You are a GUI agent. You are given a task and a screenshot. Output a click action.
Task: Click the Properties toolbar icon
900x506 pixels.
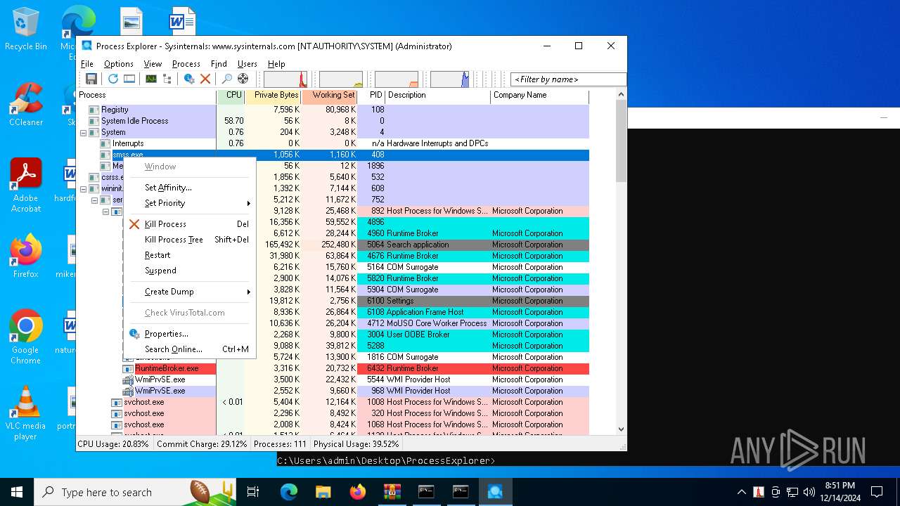[x=189, y=79]
